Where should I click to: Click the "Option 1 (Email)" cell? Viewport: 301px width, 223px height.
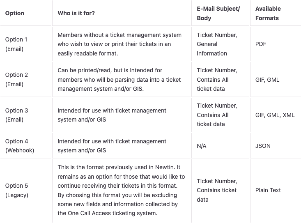click(x=16, y=44)
